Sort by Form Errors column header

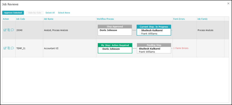tap(179, 19)
